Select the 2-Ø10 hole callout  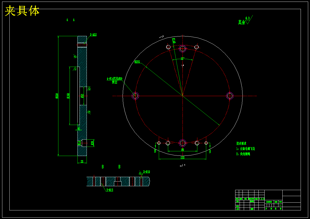point(147,172)
